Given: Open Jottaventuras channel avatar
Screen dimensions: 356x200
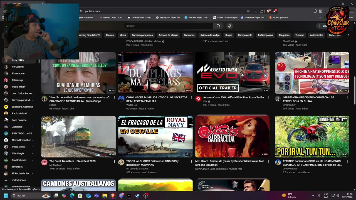Looking at the screenshot, I should [x=278, y=162].
